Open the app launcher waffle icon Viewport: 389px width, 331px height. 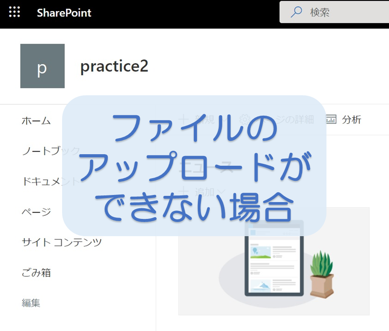tap(14, 12)
